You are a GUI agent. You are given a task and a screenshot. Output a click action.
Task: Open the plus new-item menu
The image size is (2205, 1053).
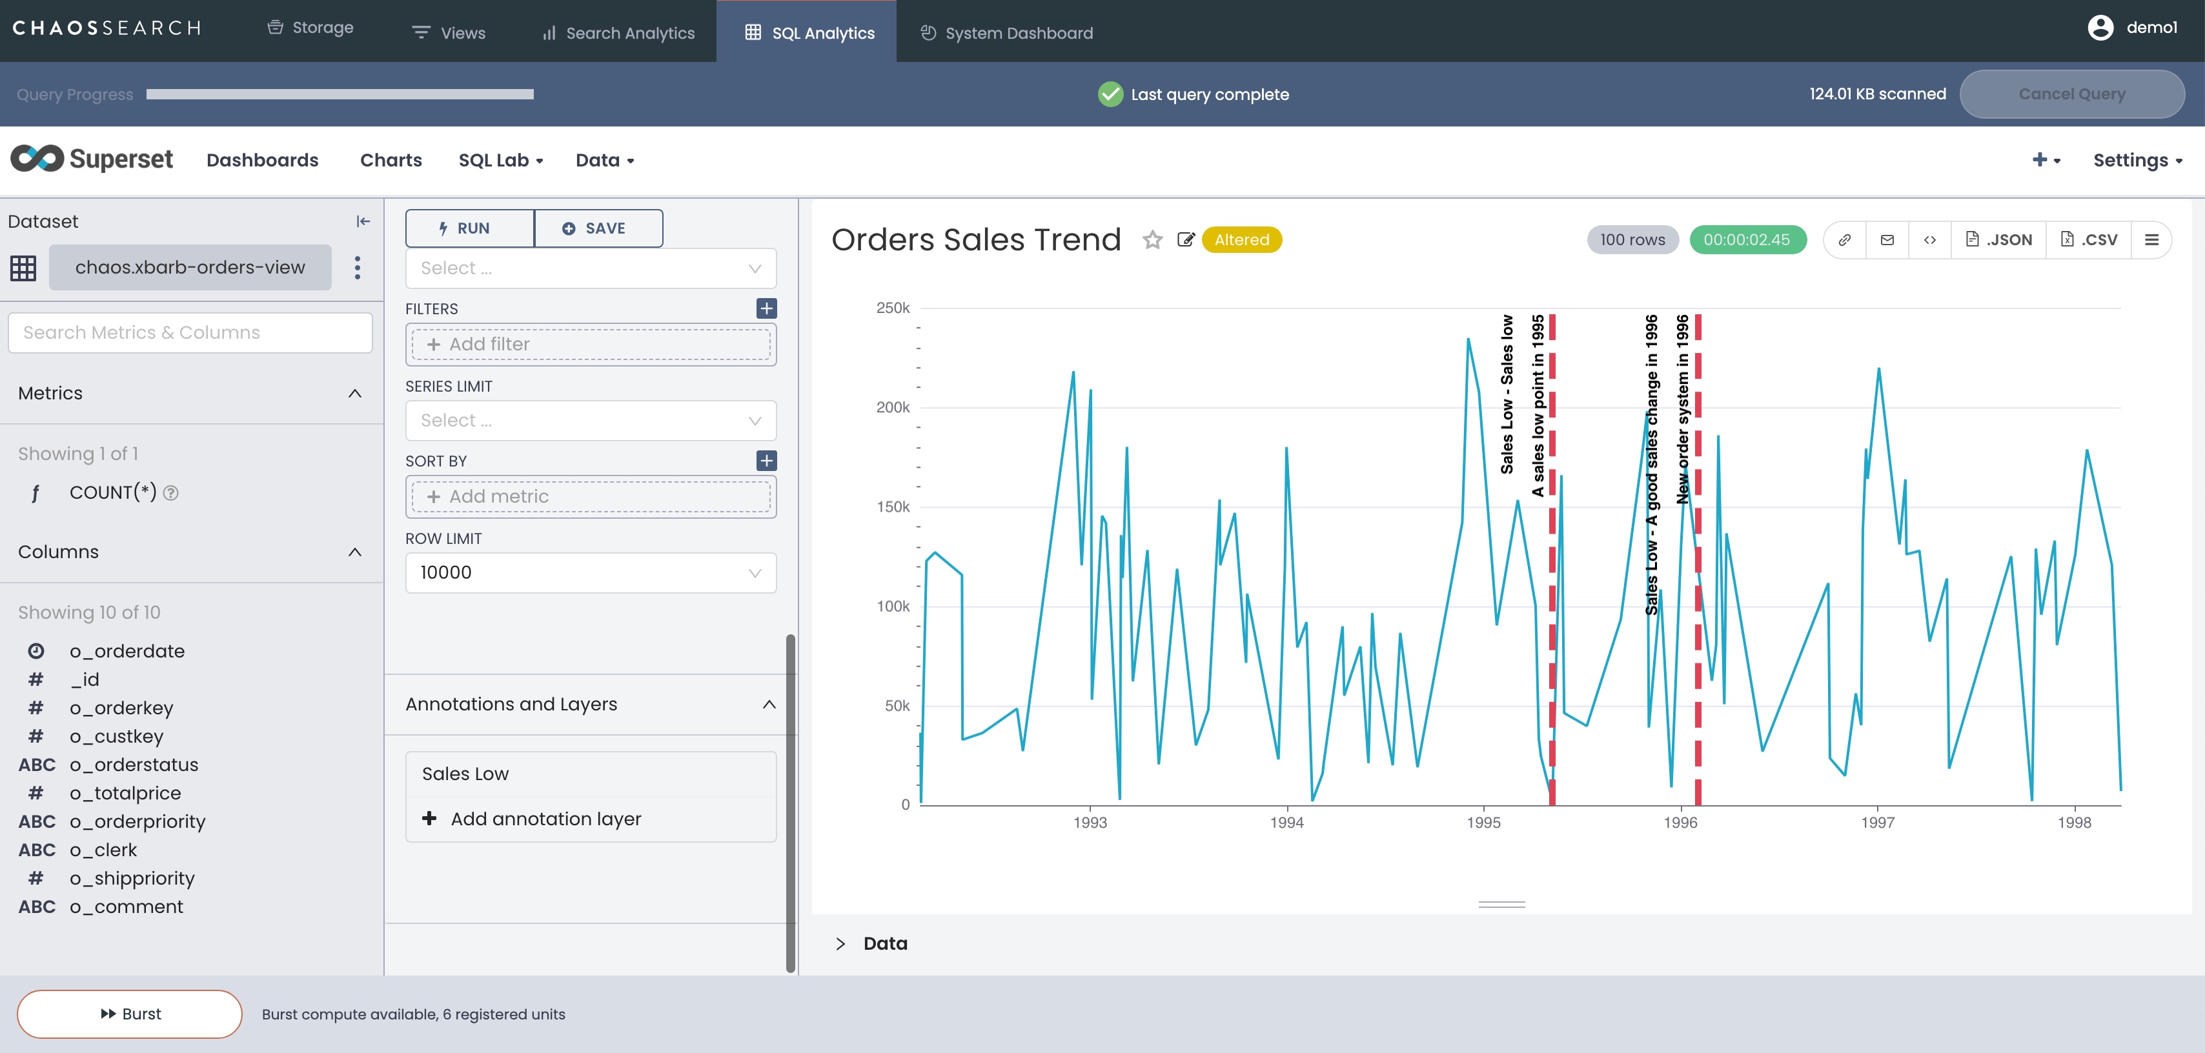2046,160
